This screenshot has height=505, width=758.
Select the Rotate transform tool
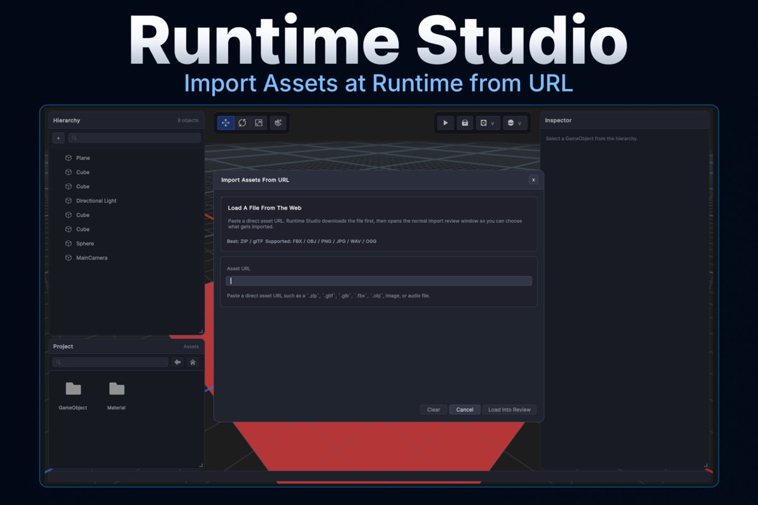point(242,123)
